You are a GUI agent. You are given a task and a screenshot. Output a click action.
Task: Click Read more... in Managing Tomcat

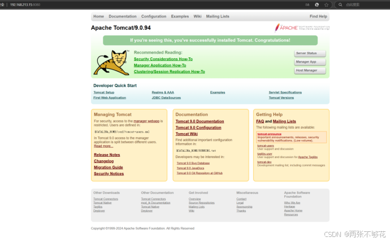[103, 146]
